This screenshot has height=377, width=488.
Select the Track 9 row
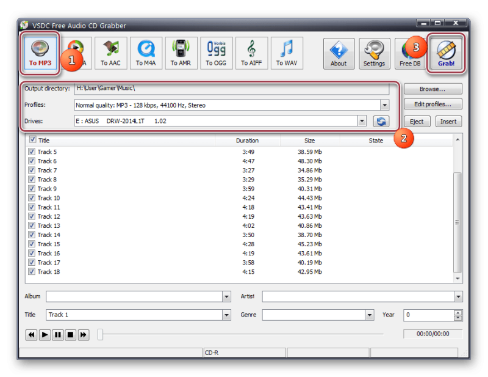click(x=240, y=189)
